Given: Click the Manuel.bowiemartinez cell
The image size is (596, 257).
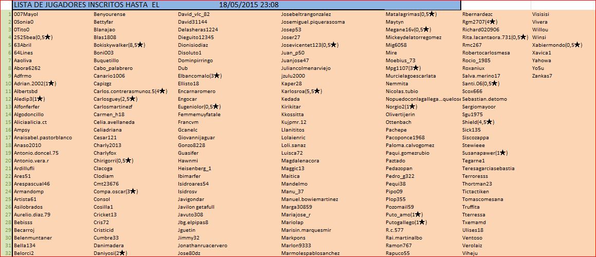Looking at the screenshot, I should coord(309,199).
